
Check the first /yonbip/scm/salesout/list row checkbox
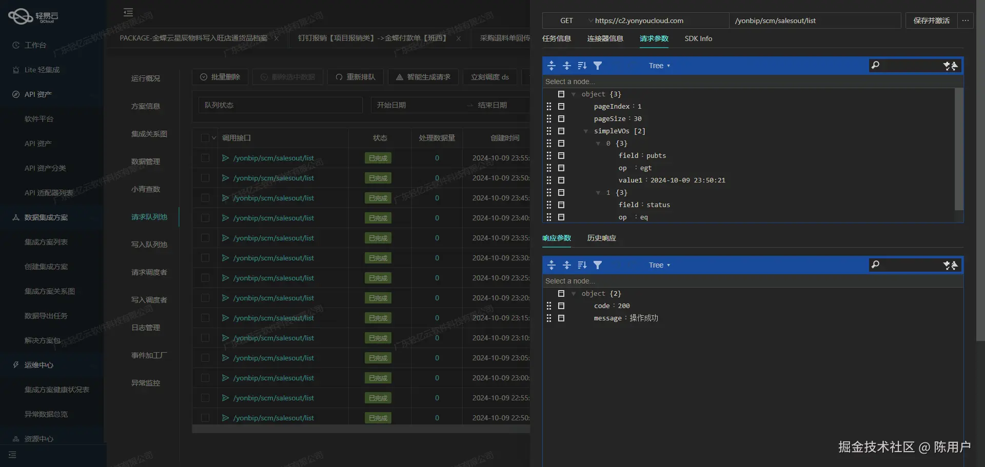click(205, 158)
